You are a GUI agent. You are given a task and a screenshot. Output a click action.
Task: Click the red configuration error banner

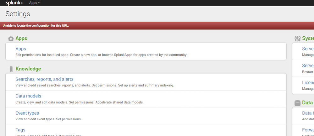157,26
